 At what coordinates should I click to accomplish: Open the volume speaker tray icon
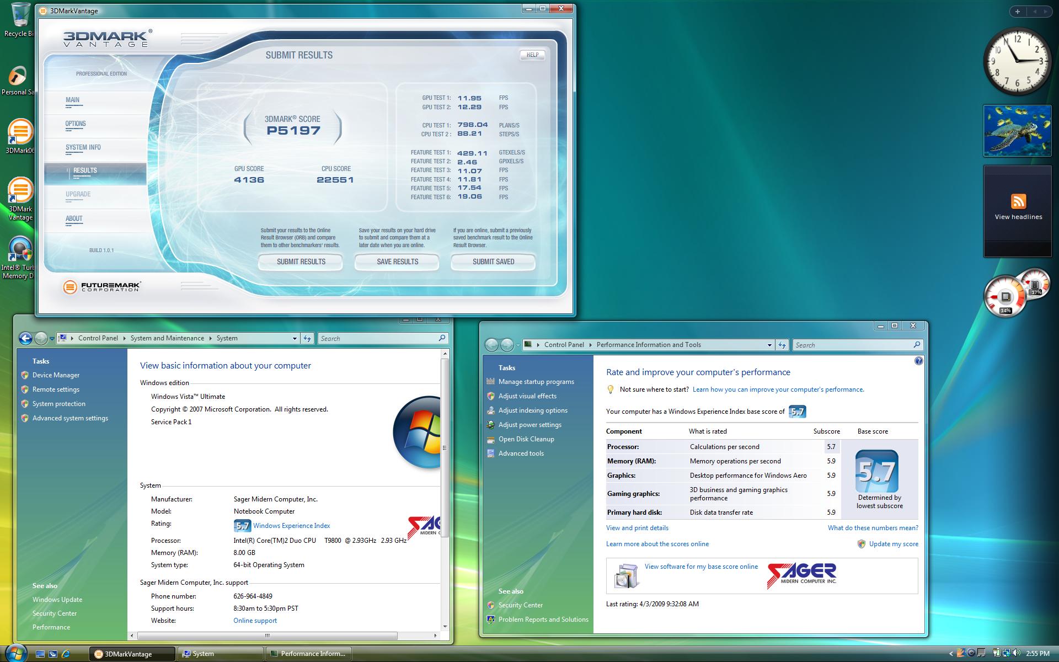coord(1017,653)
